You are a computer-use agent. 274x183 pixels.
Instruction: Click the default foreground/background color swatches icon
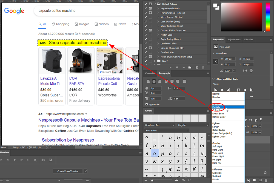(x=216, y=7)
